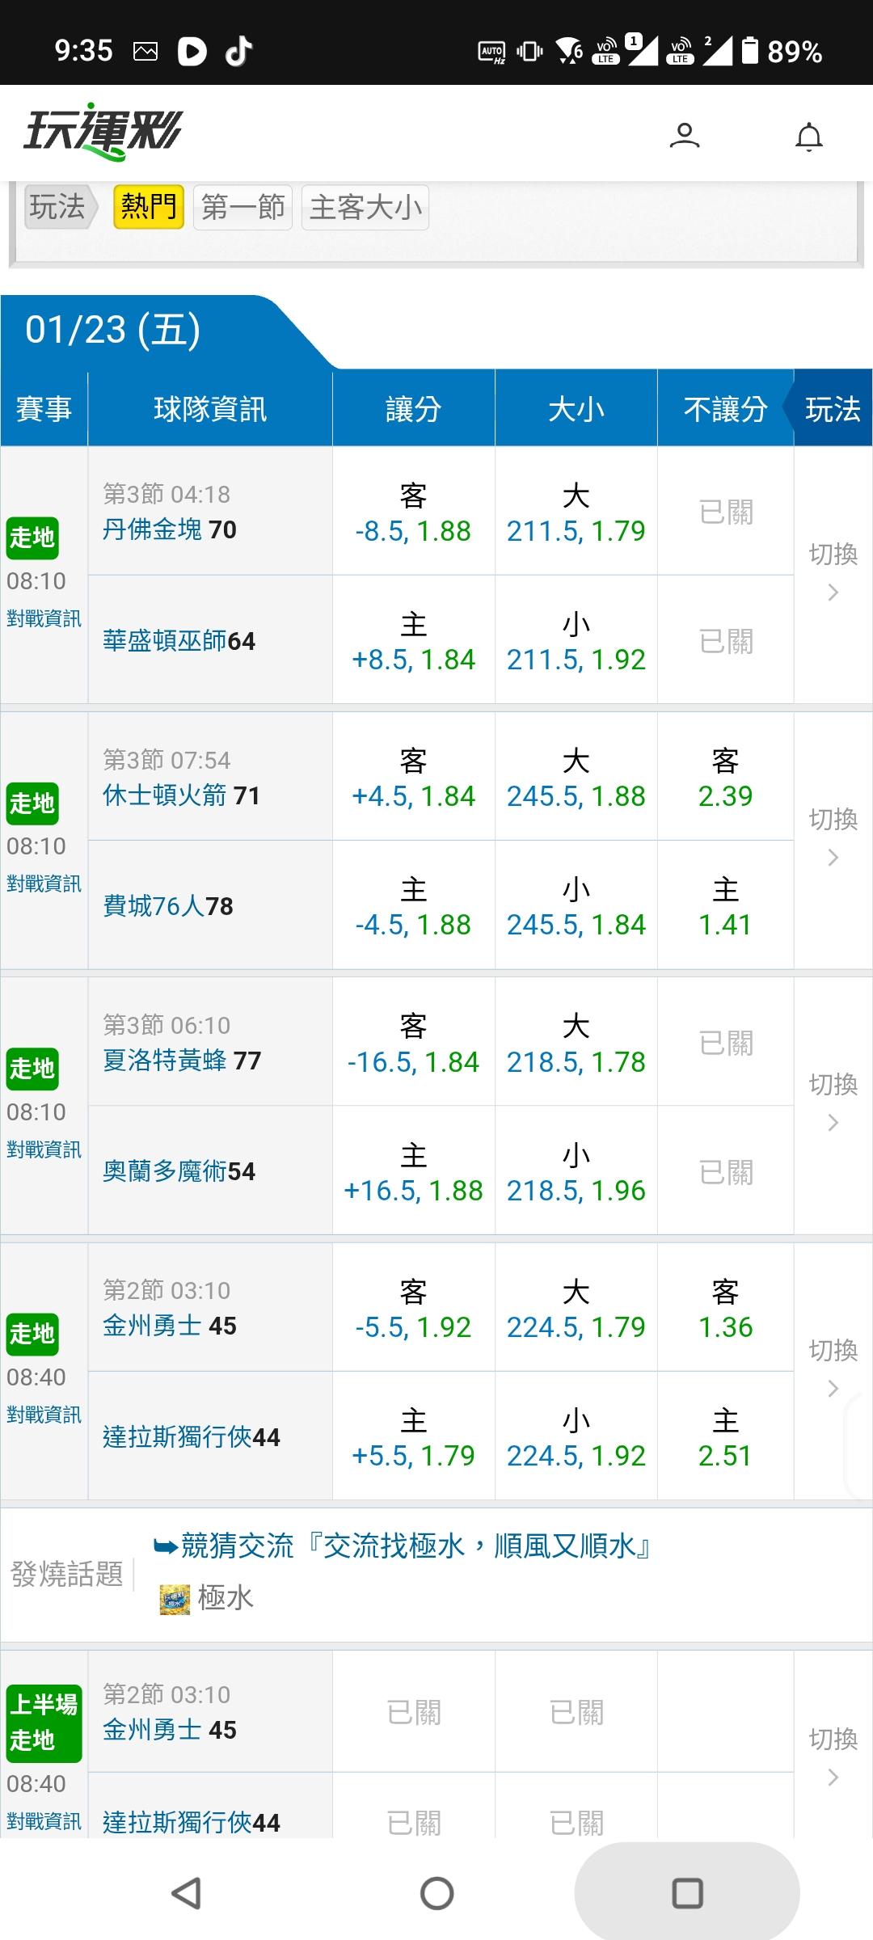Tap the 玩運彩 logo
873x1940 pixels.
(103, 132)
